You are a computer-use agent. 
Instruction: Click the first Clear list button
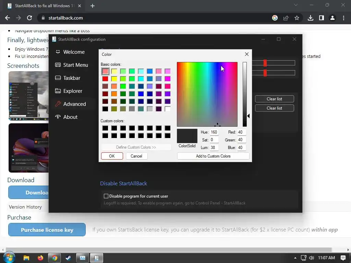pyautogui.click(x=275, y=99)
